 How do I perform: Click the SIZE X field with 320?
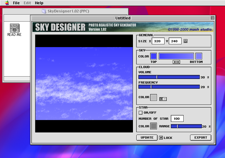(x=158, y=41)
